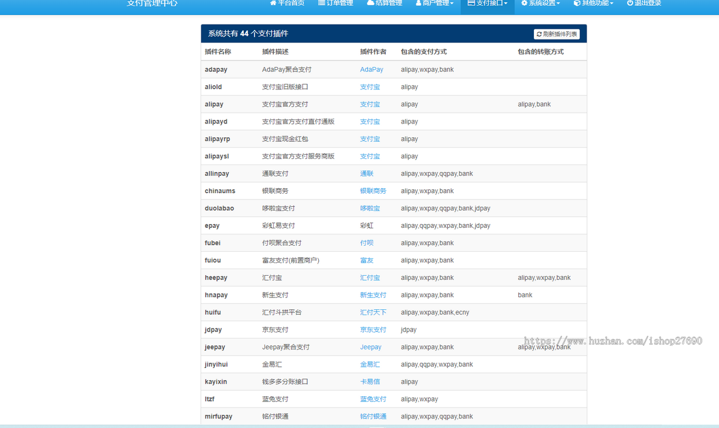Open the 通联 author link
This screenshot has height=428, width=719.
pyautogui.click(x=367, y=174)
